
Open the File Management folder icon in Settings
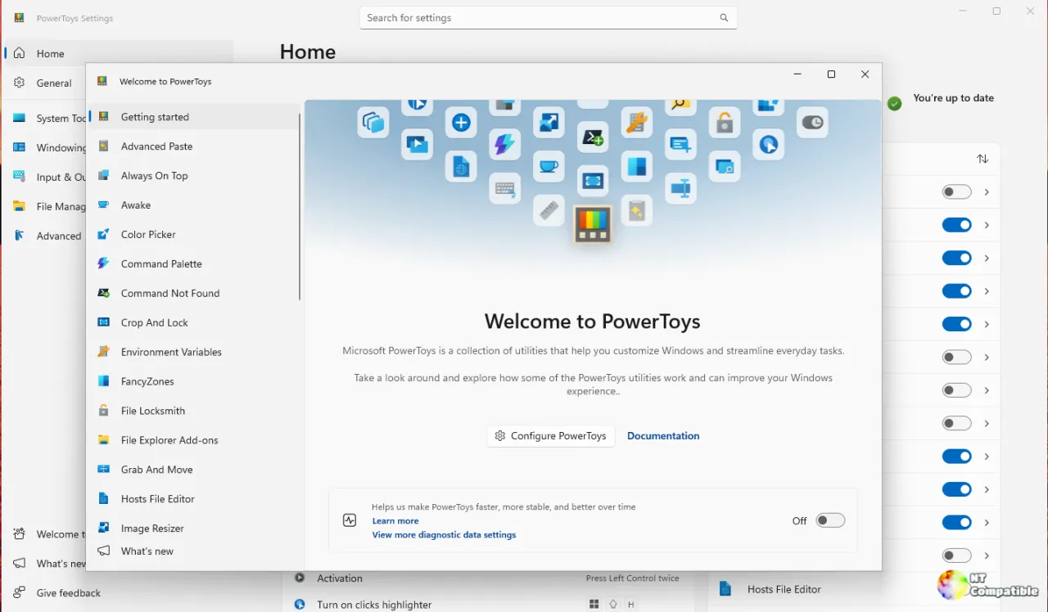(x=19, y=207)
